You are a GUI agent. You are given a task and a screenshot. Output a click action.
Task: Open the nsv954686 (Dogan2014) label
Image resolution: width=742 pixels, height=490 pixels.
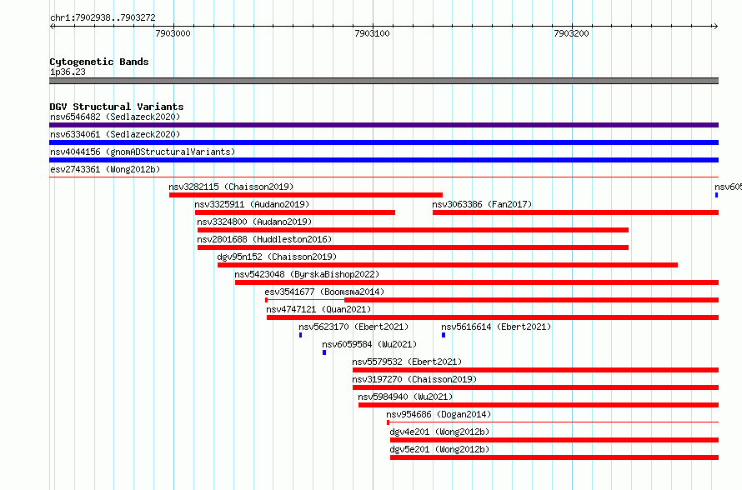[x=439, y=414]
